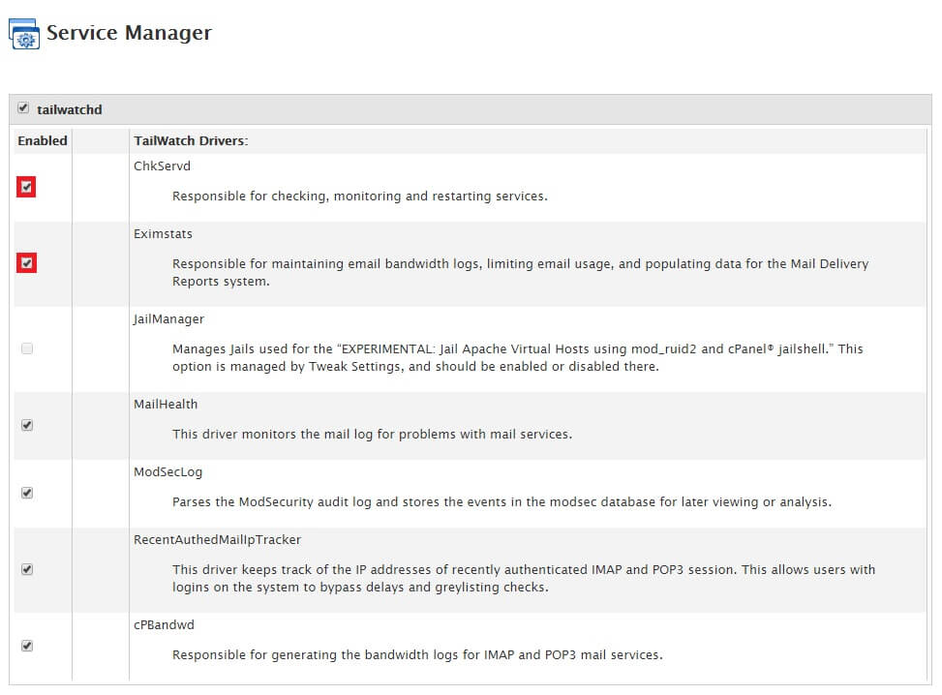The width and height of the screenshot is (942, 695).
Task: Uncheck the ModSecLog driver checkbox
Action: click(x=27, y=493)
